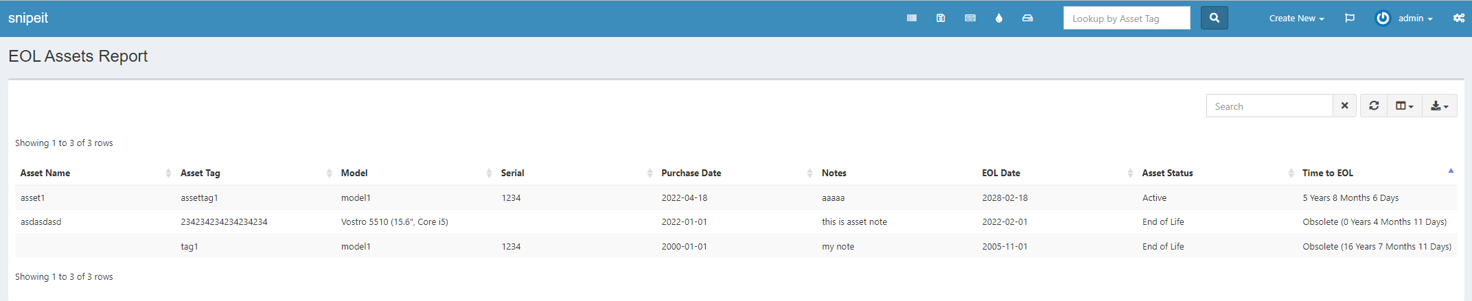
Task: Open the Assets barcode icon
Action: point(912,19)
